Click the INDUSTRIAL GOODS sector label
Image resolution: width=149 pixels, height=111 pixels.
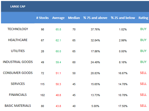tap(18, 62)
